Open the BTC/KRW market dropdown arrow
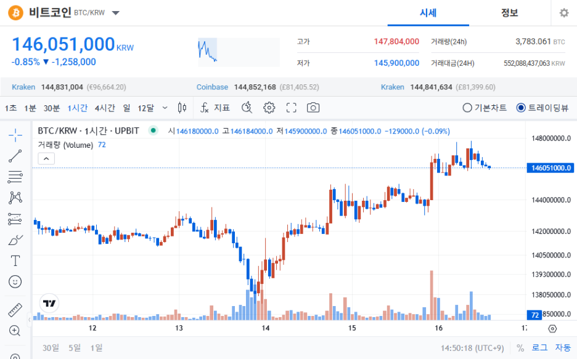 coord(115,13)
